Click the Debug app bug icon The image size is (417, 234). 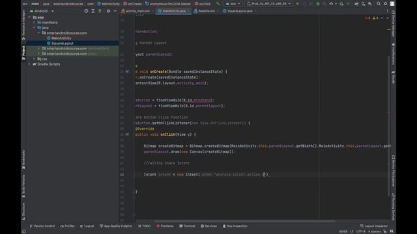click(x=318, y=4)
